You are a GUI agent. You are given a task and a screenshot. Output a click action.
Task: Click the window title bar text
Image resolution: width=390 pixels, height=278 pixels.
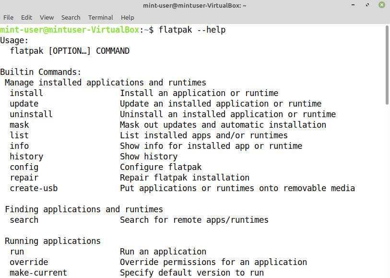coord(195,5)
